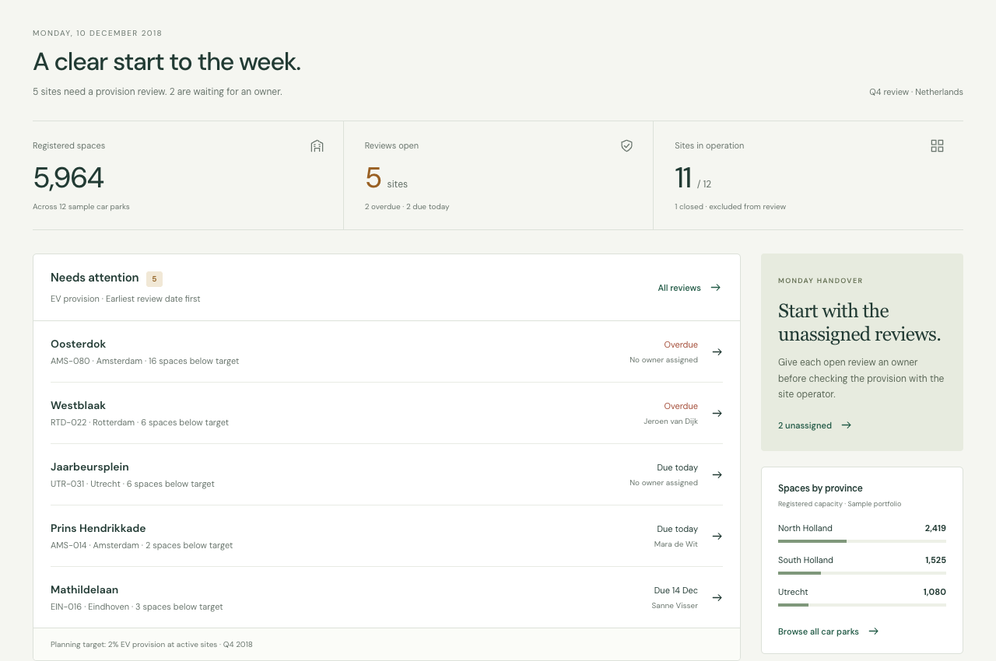Select the Jaarbeursplein site name
The height and width of the screenshot is (661, 996).
[x=89, y=467]
